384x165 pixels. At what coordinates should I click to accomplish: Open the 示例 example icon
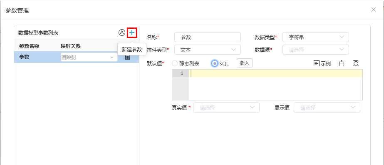[322, 63]
